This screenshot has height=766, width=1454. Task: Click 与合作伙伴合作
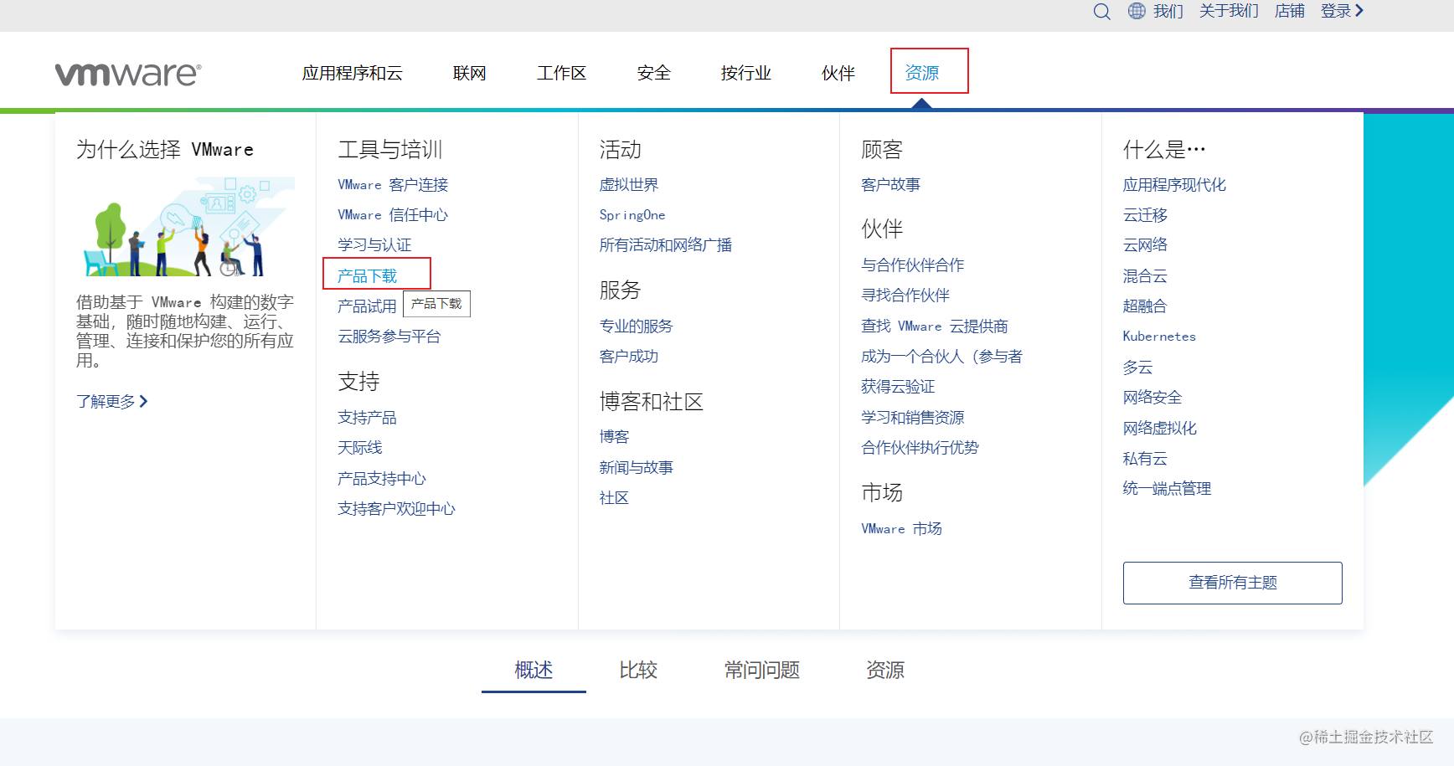[x=913, y=265]
